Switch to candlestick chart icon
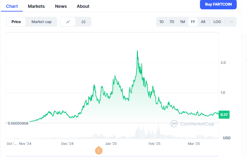 (x=83, y=22)
